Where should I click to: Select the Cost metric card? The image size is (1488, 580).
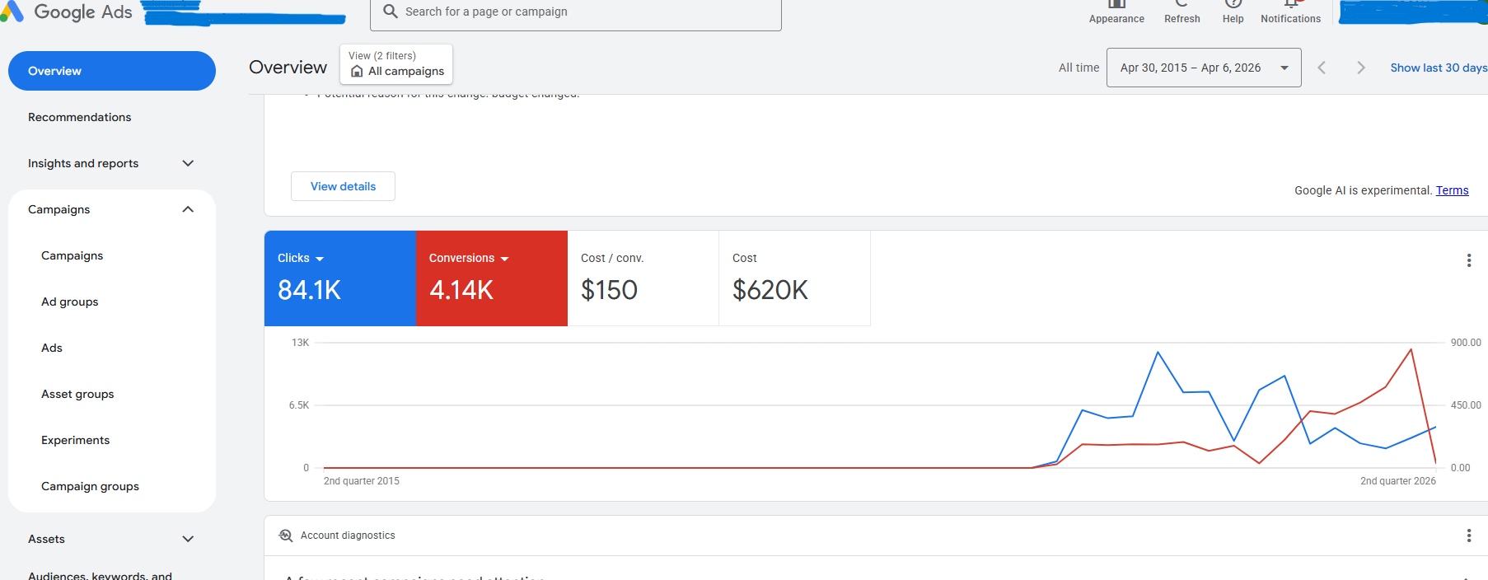tap(794, 278)
